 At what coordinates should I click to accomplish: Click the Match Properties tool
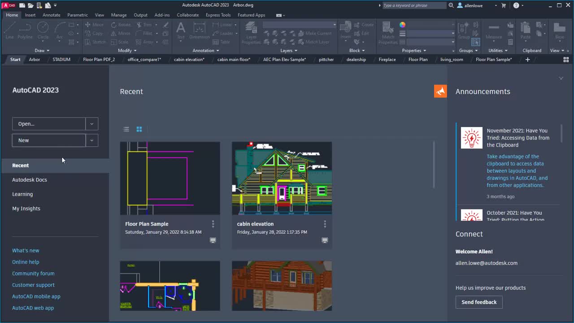click(388, 33)
